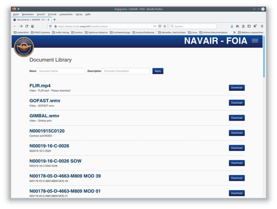Open the N00019-16-C-0026 SOW title link
Viewport: 277px width, 209px height.
[x=55, y=161]
